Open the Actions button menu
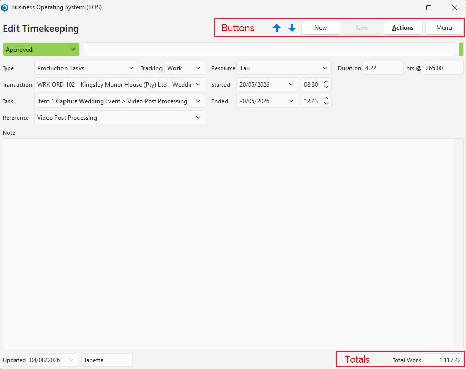466x369 pixels. pos(403,28)
